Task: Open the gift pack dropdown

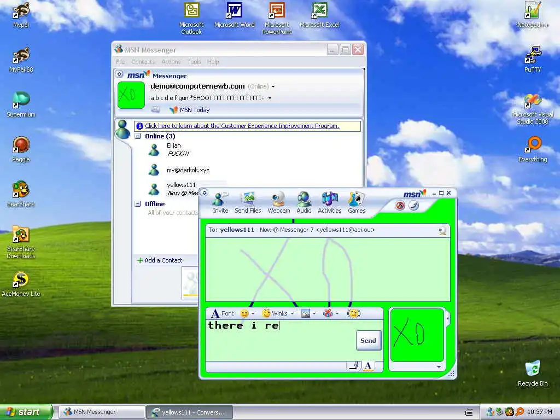Action: point(337,313)
